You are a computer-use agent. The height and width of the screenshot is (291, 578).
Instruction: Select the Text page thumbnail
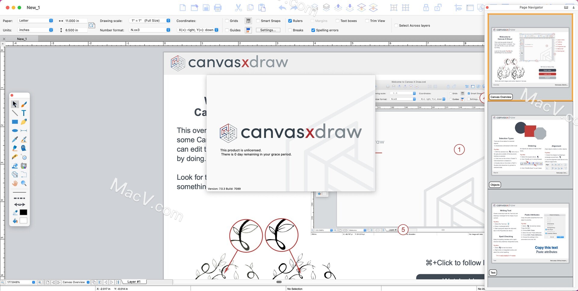tap(530, 233)
